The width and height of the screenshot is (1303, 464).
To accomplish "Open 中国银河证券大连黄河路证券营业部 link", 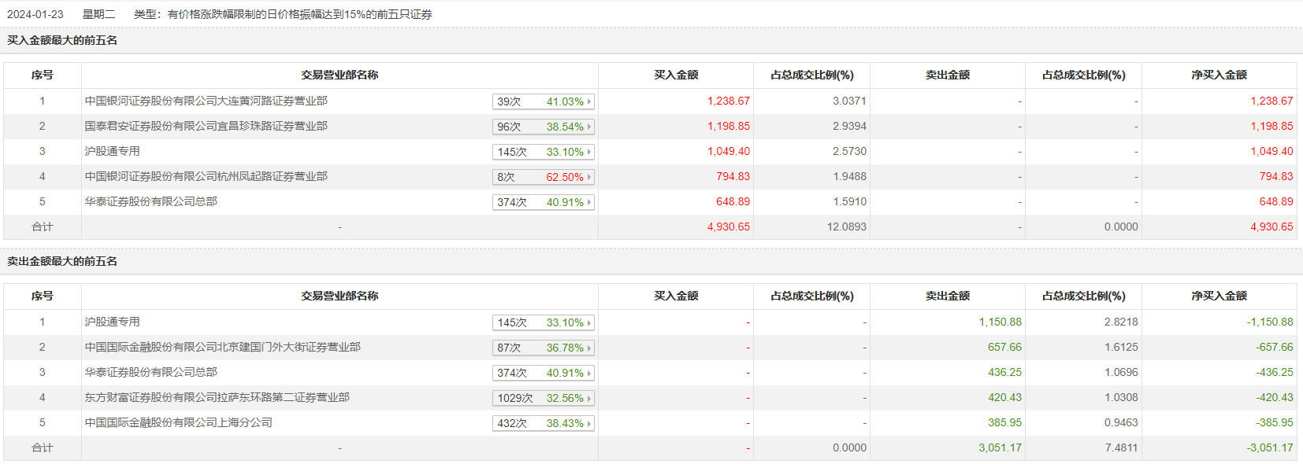I will tap(206, 101).
